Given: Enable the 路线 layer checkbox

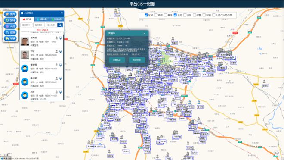Looking at the screenshot, I should coord(156,15).
